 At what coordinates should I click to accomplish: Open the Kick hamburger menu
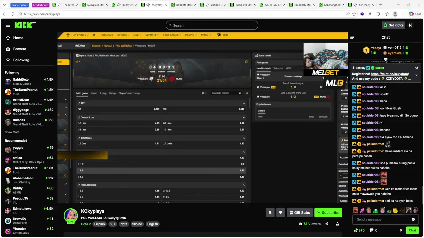pos(8,25)
